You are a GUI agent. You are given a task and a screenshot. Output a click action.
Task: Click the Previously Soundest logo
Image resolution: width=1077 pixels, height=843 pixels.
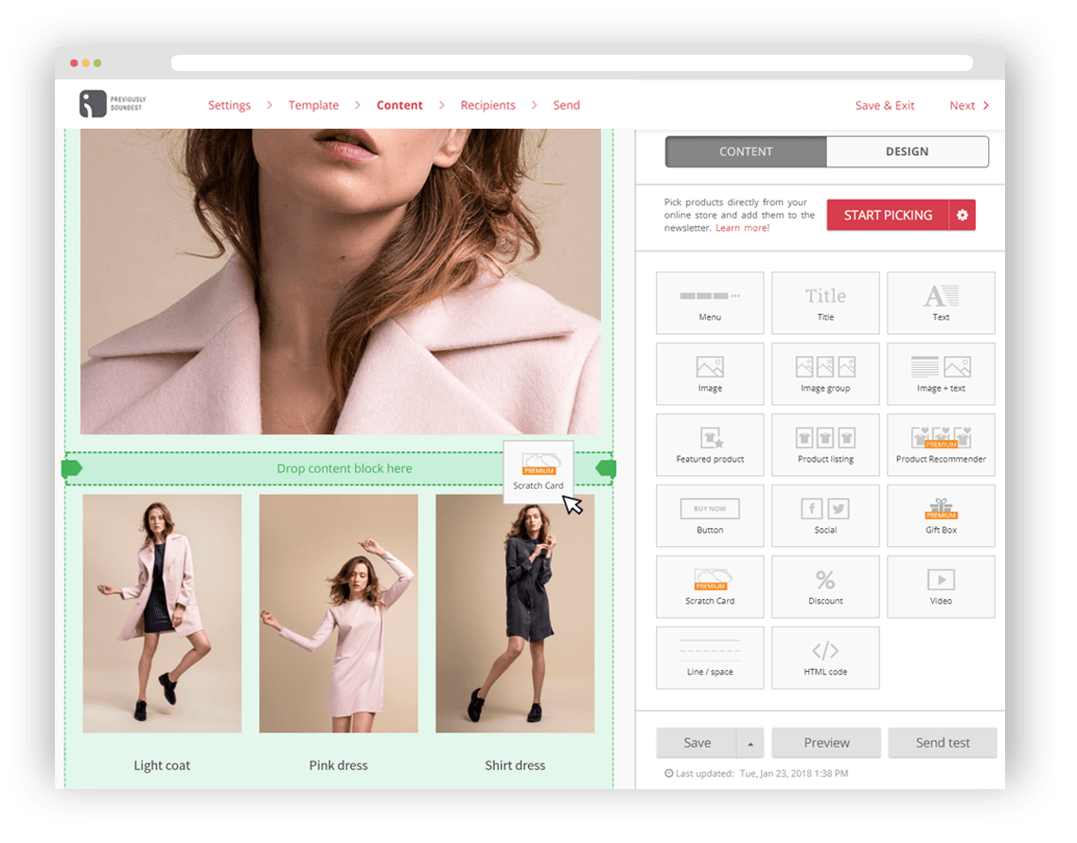(x=113, y=104)
